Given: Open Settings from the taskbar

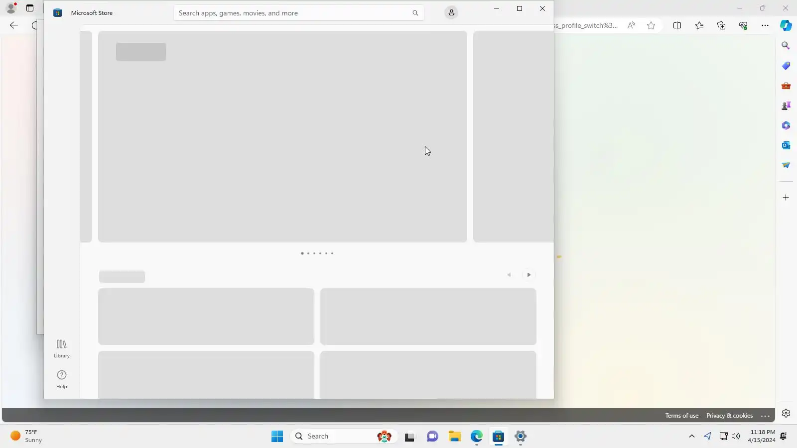Looking at the screenshot, I should 521,437.
